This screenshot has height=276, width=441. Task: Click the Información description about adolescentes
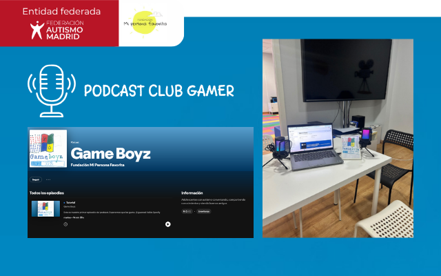click(x=213, y=201)
